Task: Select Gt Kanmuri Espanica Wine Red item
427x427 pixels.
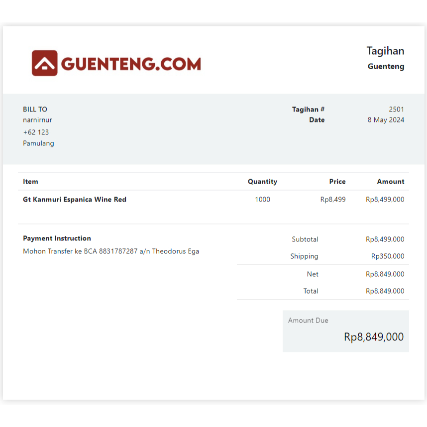Action: coord(75,200)
